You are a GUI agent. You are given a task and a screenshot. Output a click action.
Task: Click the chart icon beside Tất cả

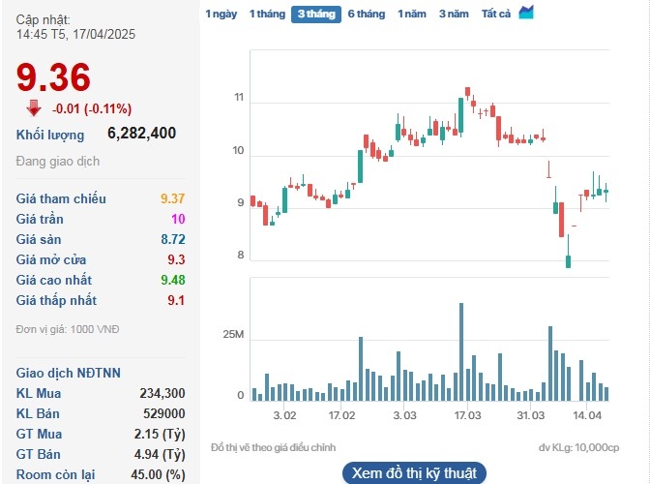point(526,13)
